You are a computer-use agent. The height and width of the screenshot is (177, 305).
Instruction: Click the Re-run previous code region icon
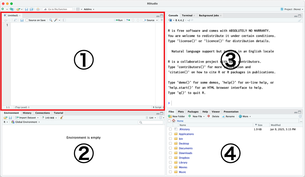(x=128, y=20)
